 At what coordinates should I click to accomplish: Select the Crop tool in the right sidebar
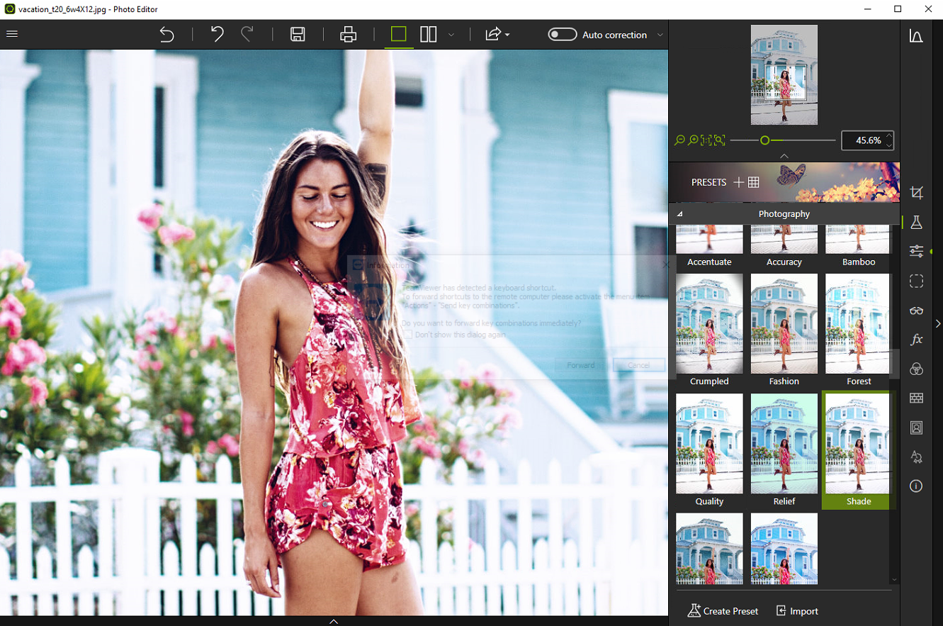pyautogui.click(x=916, y=192)
